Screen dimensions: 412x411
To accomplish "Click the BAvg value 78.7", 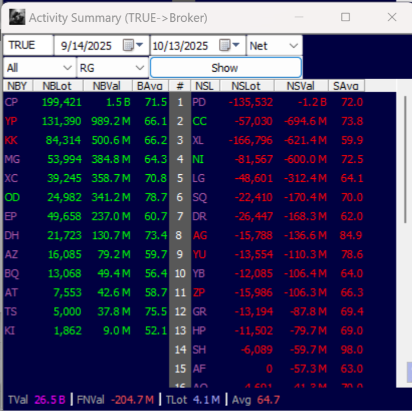I will pyautogui.click(x=156, y=197).
